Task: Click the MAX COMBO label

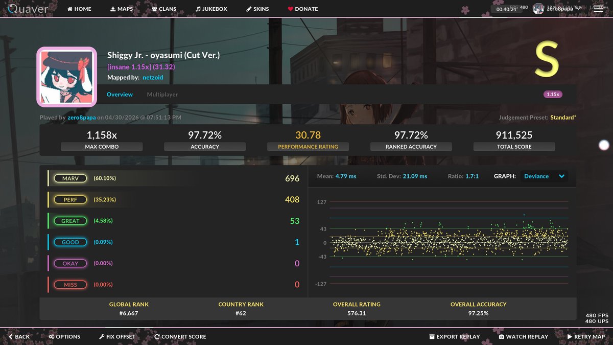Action: pyautogui.click(x=102, y=147)
